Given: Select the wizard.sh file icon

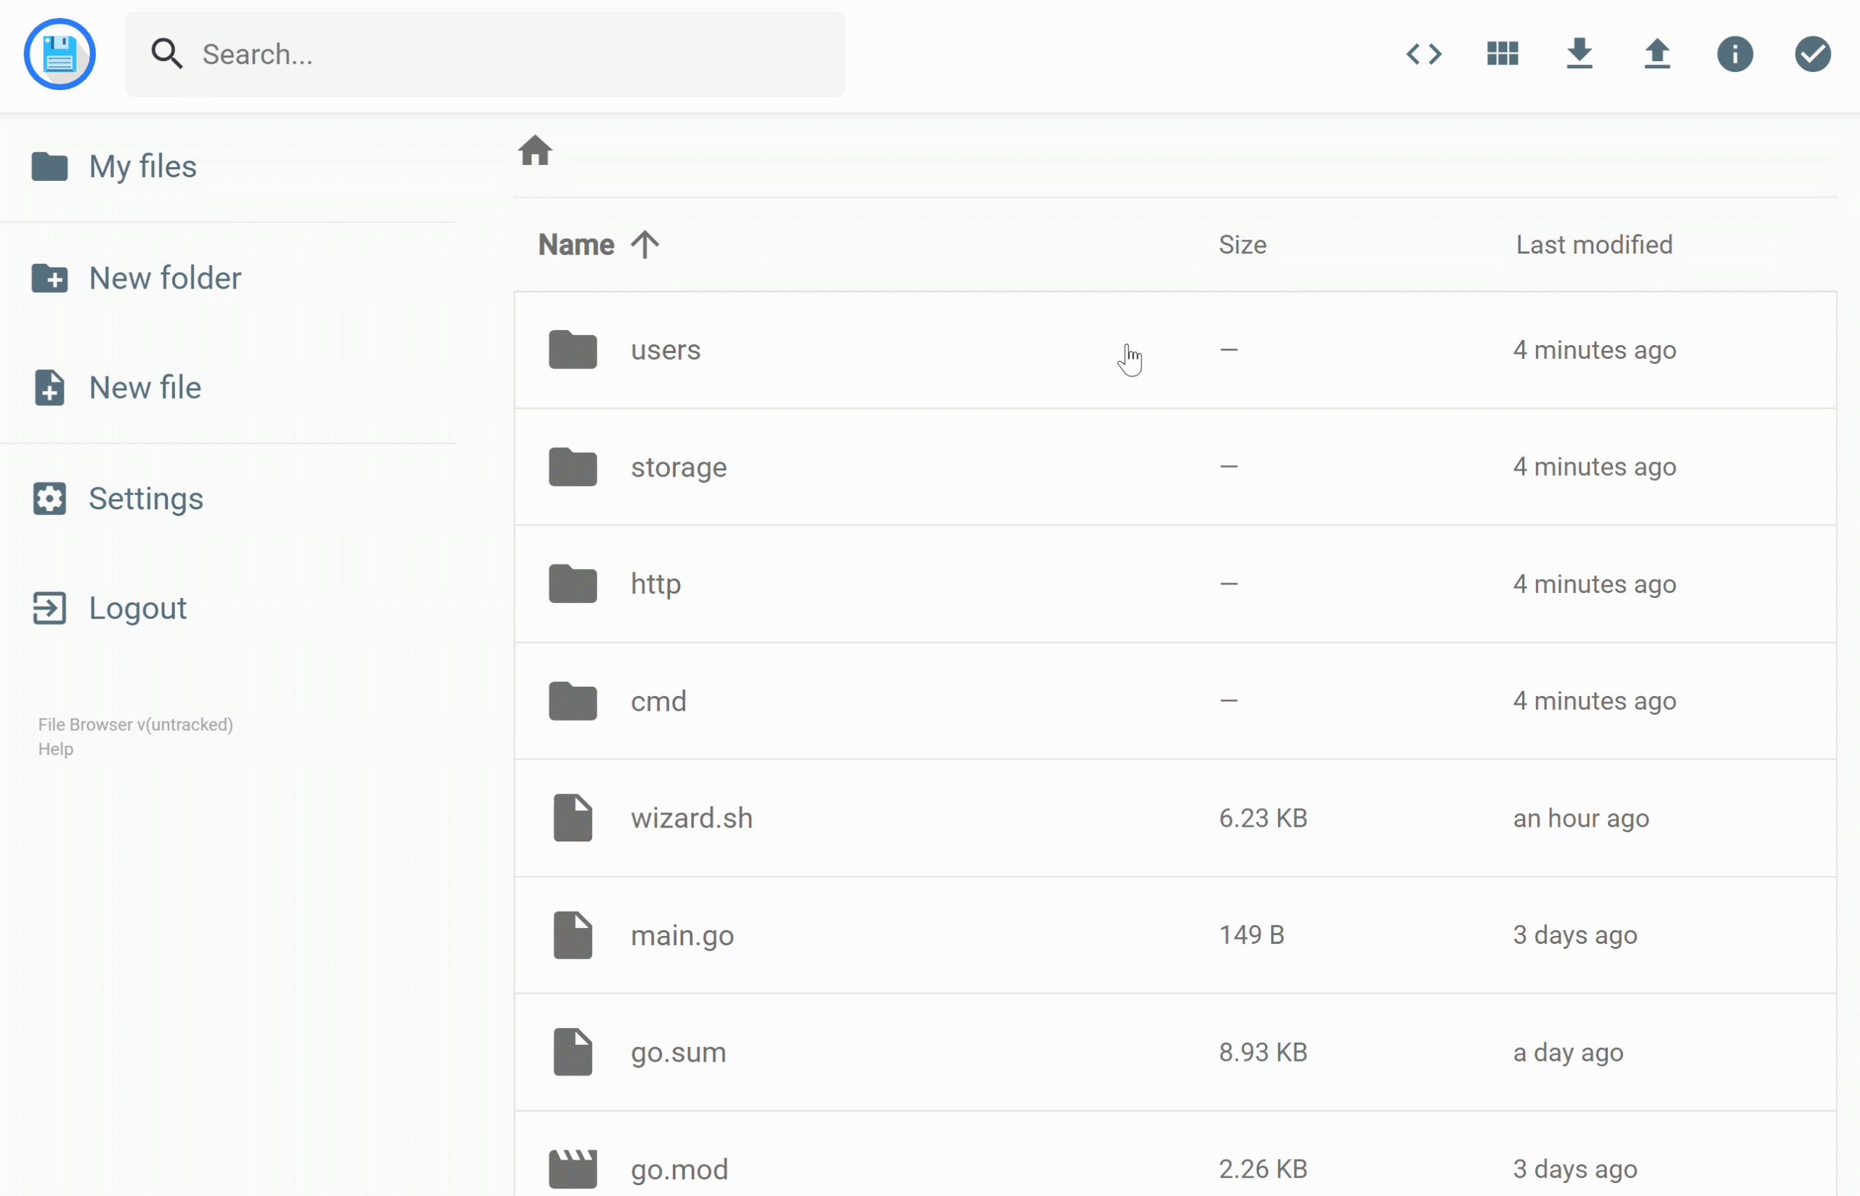Looking at the screenshot, I should (x=573, y=817).
